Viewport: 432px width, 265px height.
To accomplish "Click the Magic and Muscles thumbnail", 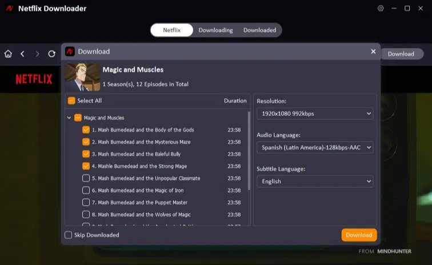I will (82, 77).
